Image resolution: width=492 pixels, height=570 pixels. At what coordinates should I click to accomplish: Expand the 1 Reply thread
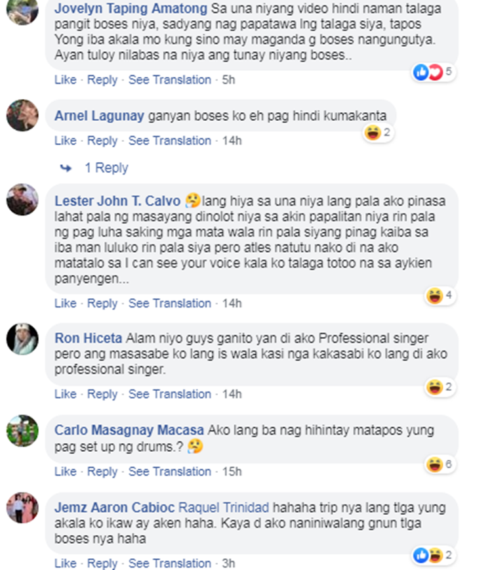click(x=106, y=168)
